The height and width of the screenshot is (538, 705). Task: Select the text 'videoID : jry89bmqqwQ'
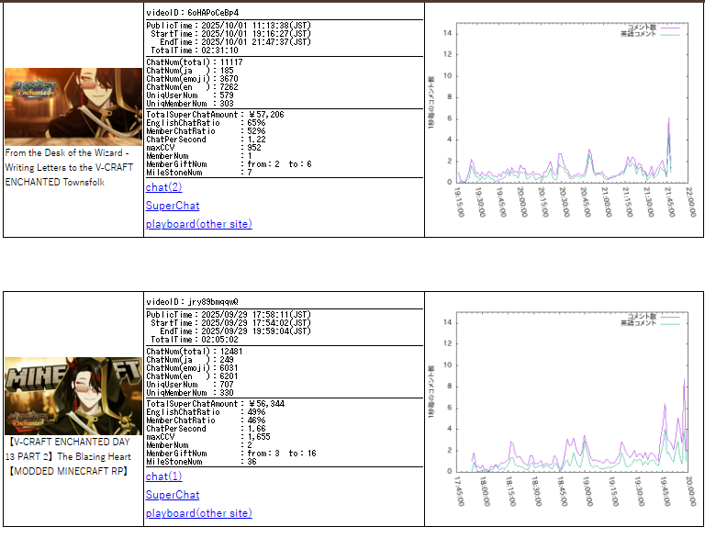click(193, 302)
